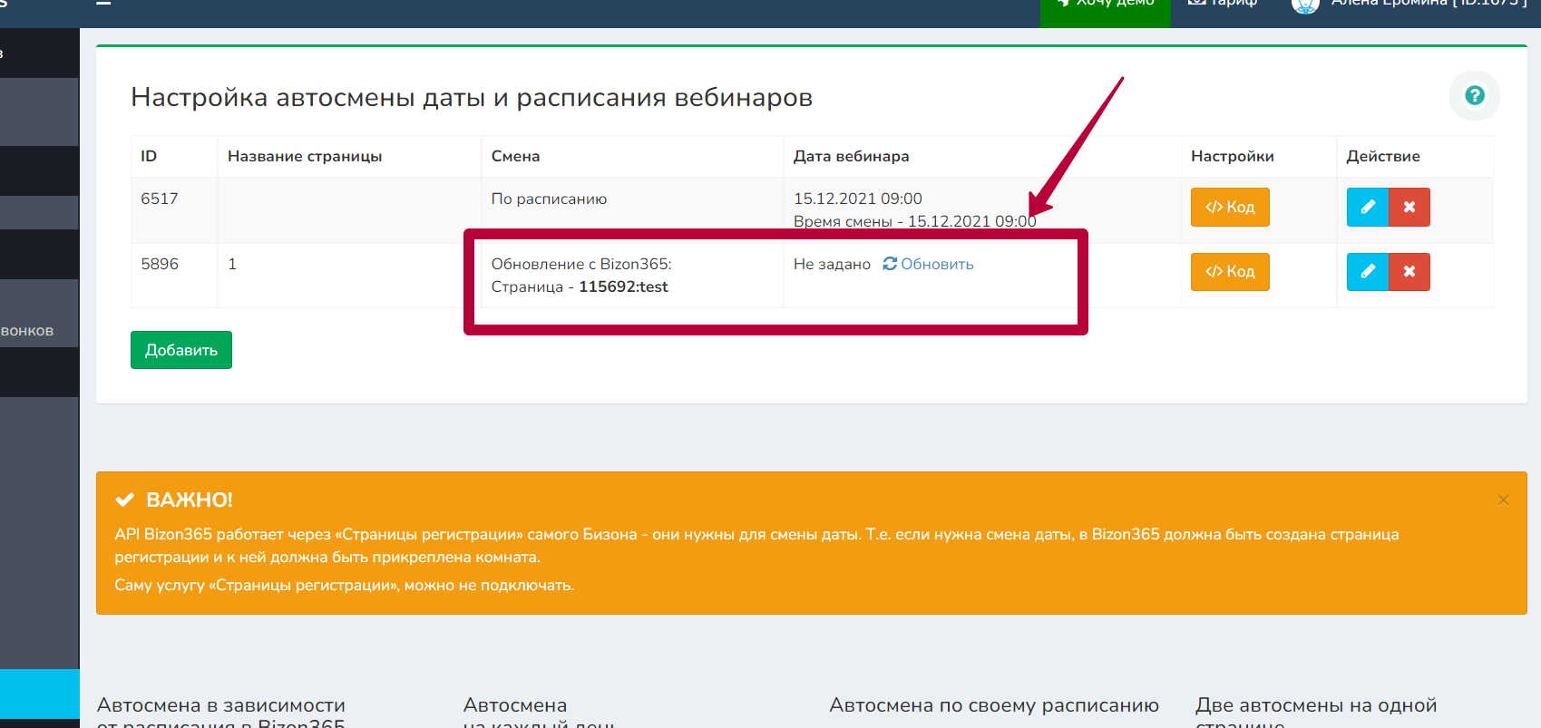1541x728 pixels.
Task: Toggle the sidebar with the hamburger icon
Action: (103, 4)
